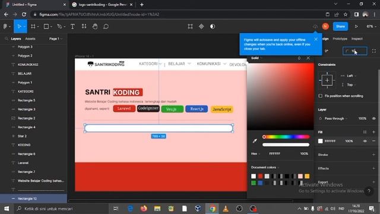Click the Use as mask icon
Viewport: 380px width, 214px height.
[x=213, y=26]
